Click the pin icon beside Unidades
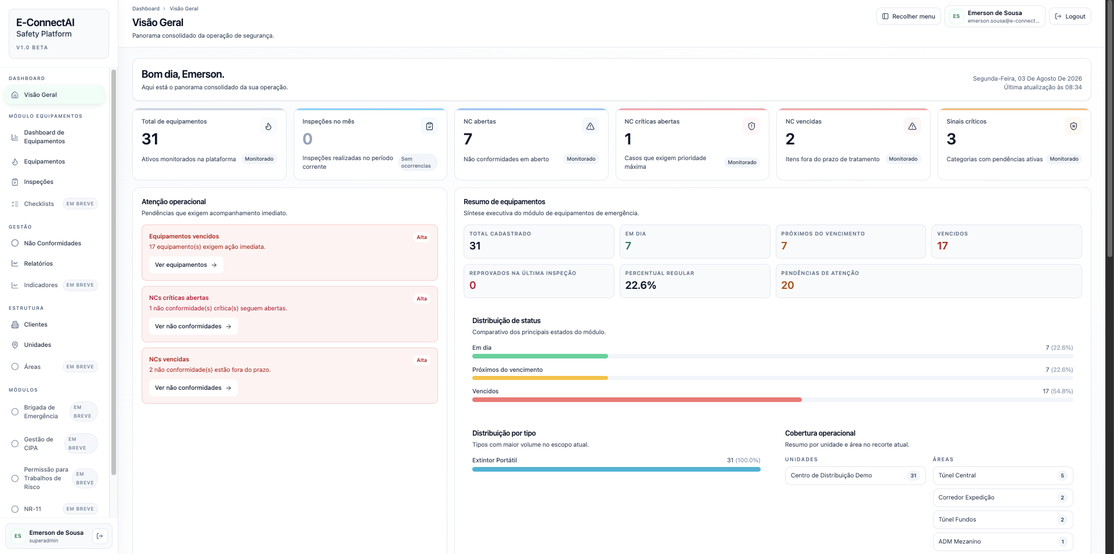 (x=15, y=345)
